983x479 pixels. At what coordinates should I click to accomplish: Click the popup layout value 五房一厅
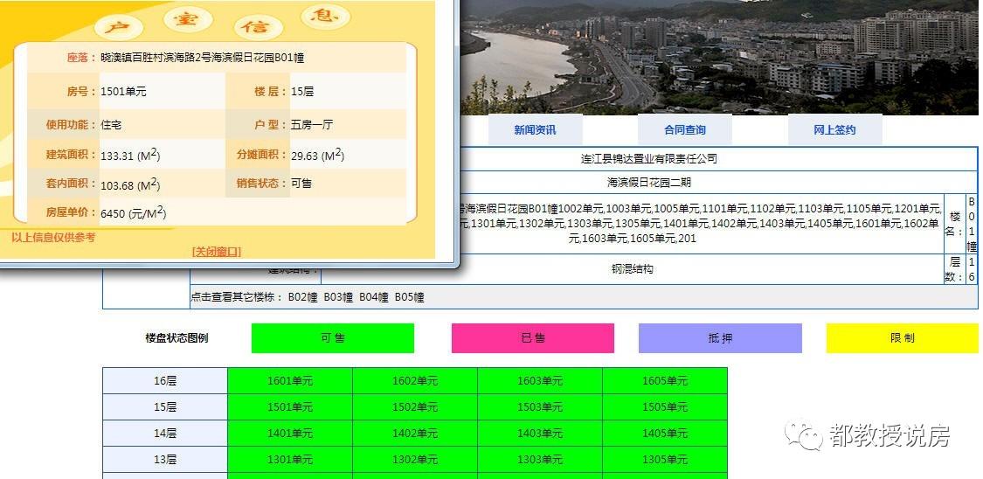312,125
